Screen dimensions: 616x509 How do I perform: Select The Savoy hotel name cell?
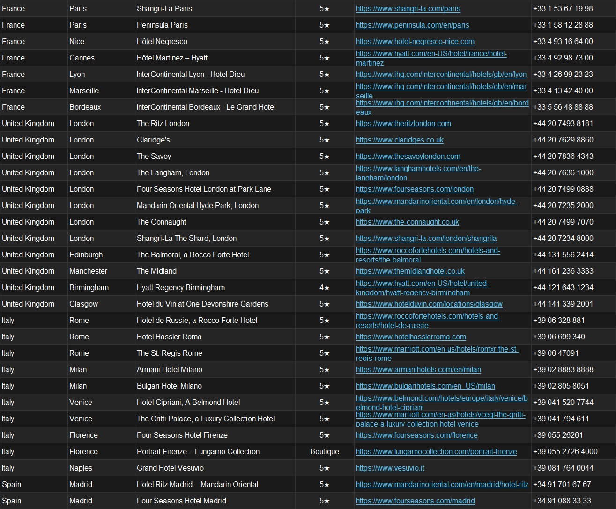tap(215, 156)
